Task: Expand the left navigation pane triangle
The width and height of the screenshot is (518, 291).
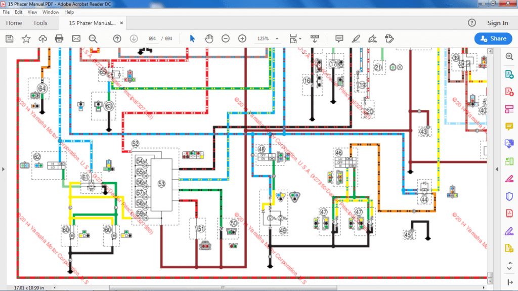Action: point(4,170)
